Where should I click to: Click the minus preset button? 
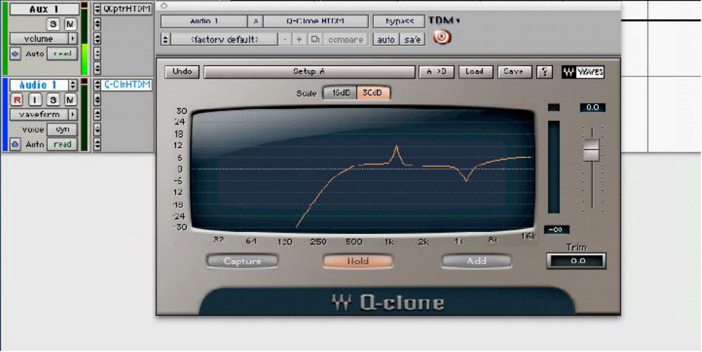pyautogui.click(x=285, y=40)
